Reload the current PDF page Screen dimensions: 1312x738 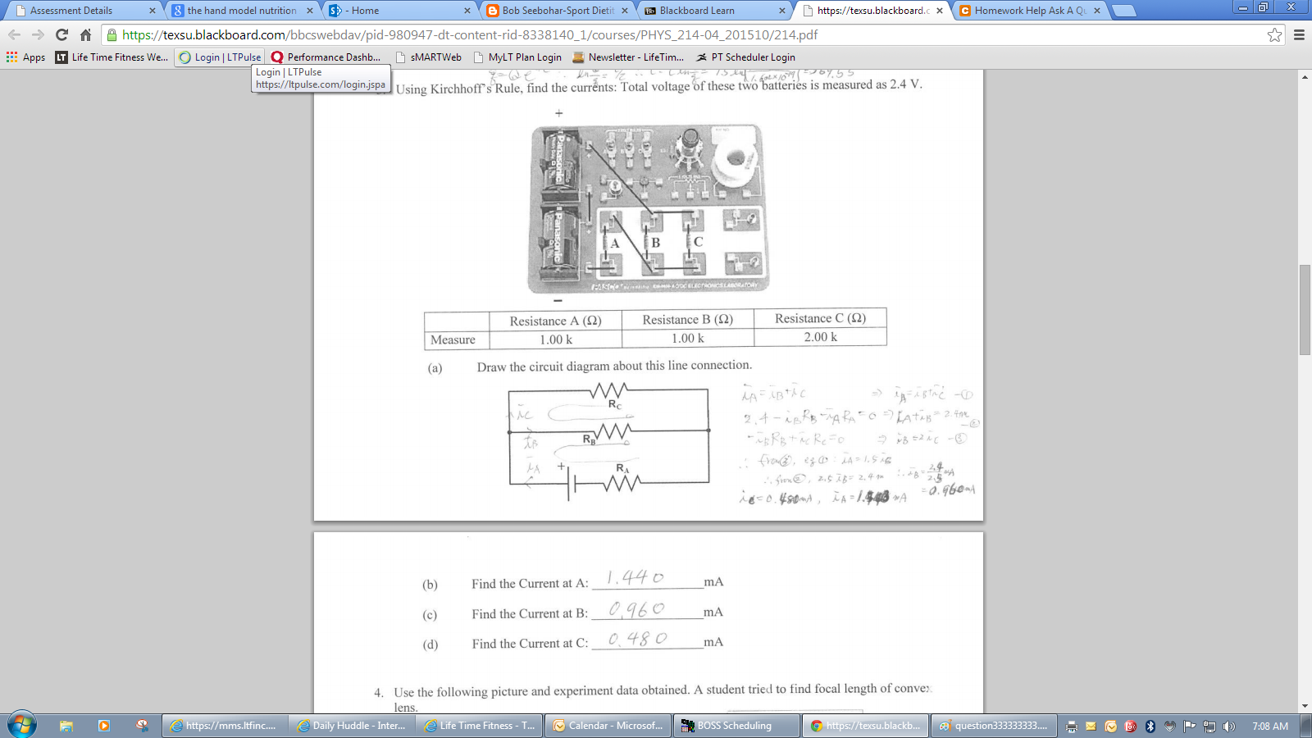click(61, 34)
